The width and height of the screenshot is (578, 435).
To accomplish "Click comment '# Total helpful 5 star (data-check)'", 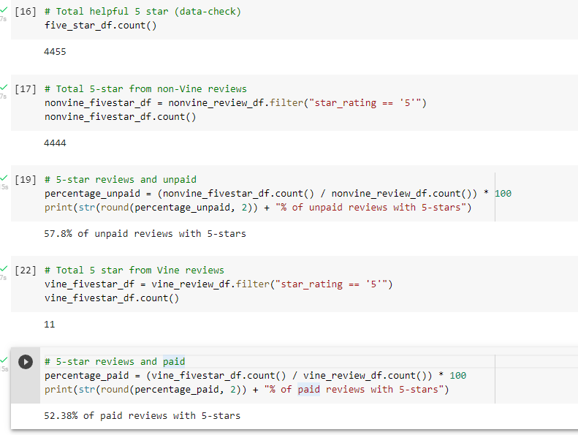I will (x=142, y=12).
